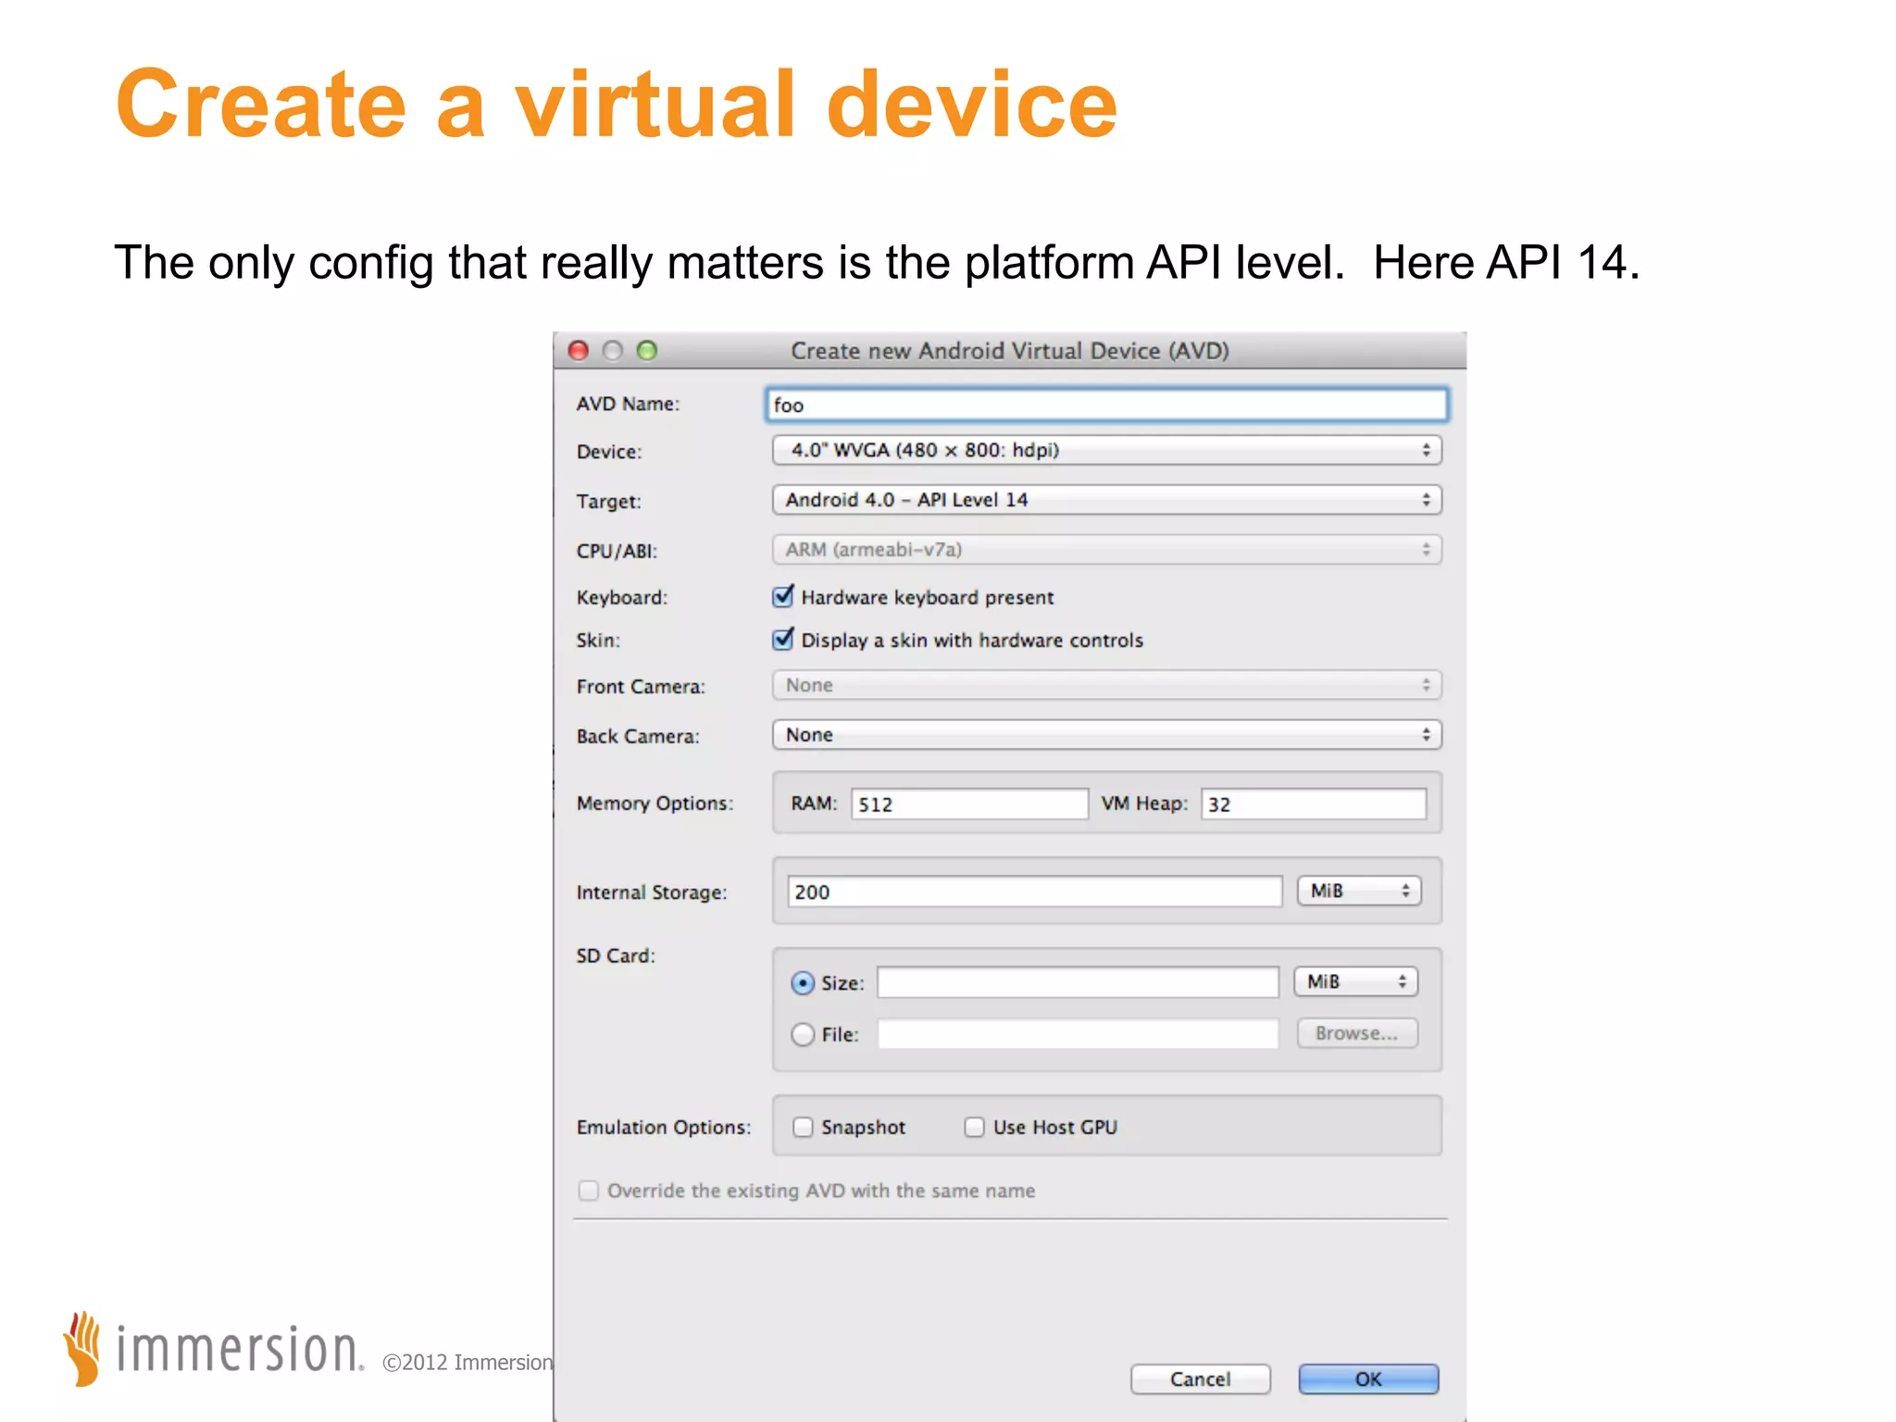
Task: Click the Create a virtual device heading
Action: (617, 104)
